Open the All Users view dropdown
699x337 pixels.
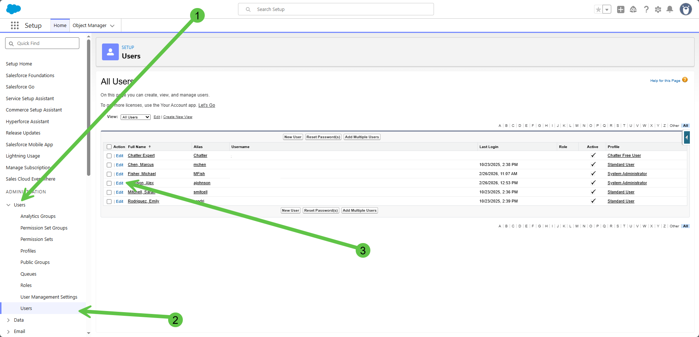point(135,117)
